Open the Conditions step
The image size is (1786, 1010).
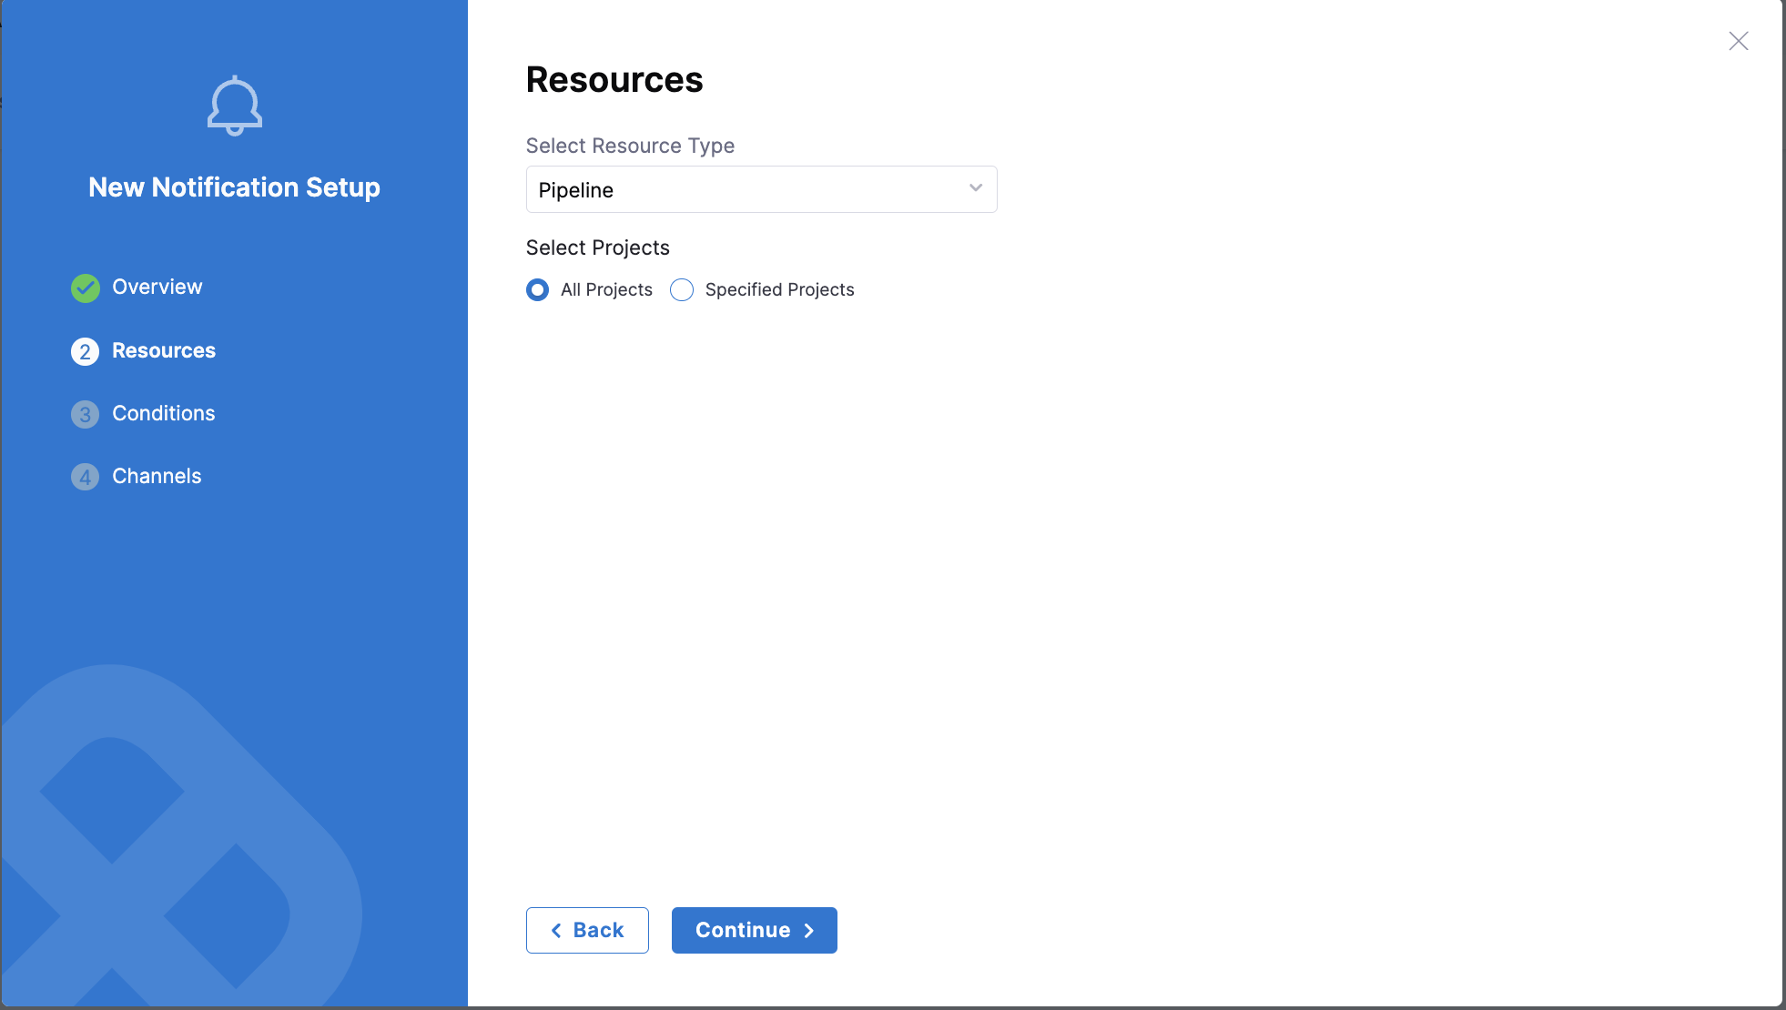(x=164, y=413)
